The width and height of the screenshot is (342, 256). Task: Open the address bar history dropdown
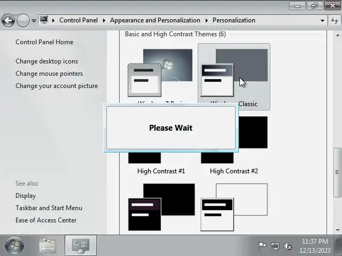(322, 21)
